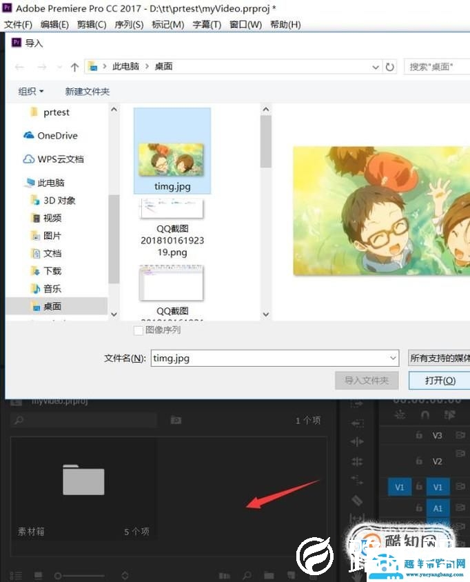Open 音乐 folder in sidebar
This screenshot has height=582, width=470.
pyautogui.click(x=46, y=288)
